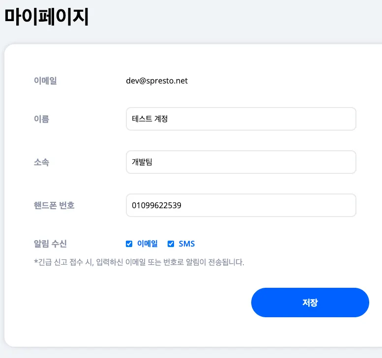
Task: Uncheck the 이메일 notification checkbox
Action: click(129, 244)
